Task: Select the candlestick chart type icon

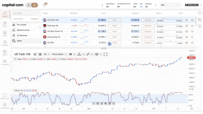Action: pyautogui.click(x=70, y=54)
